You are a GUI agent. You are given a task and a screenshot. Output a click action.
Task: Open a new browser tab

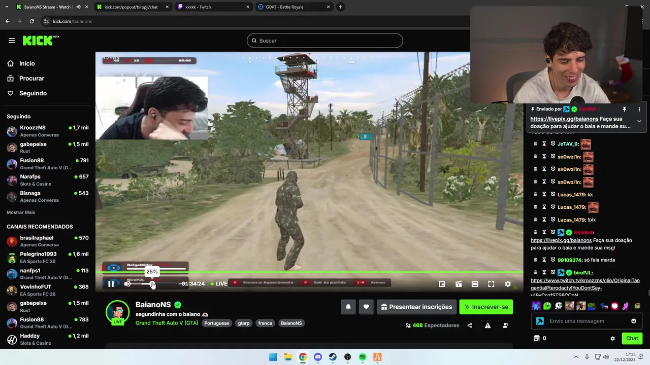point(340,7)
